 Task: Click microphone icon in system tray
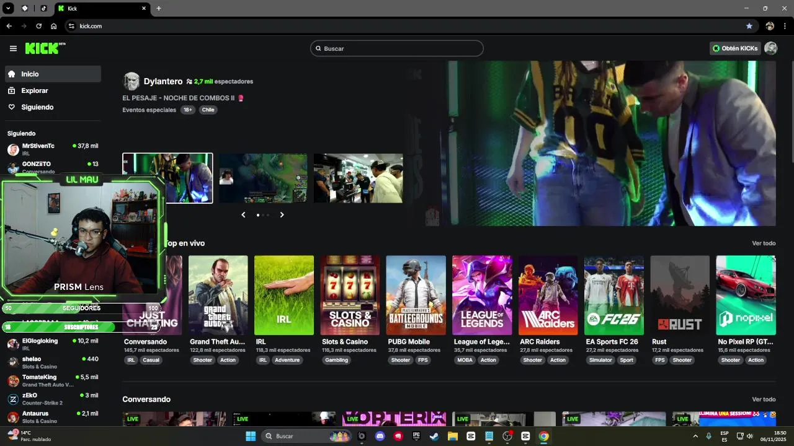708,436
